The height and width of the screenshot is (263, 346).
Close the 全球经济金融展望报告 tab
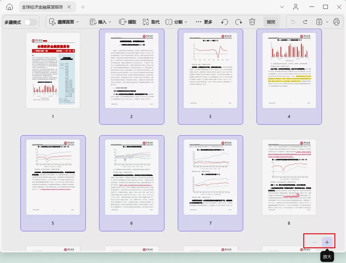point(69,7)
